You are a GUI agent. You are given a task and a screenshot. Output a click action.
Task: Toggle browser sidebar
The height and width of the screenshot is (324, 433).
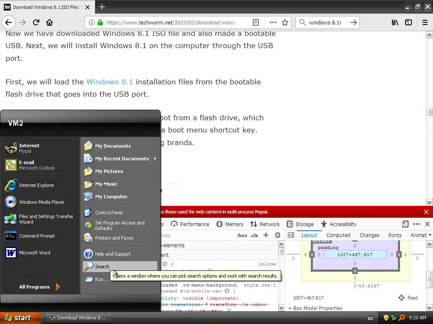coord(408,22)
